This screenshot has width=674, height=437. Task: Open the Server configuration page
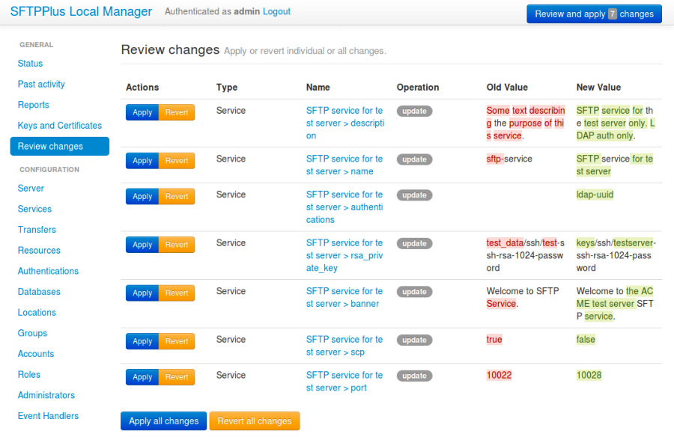pos(31,188)
